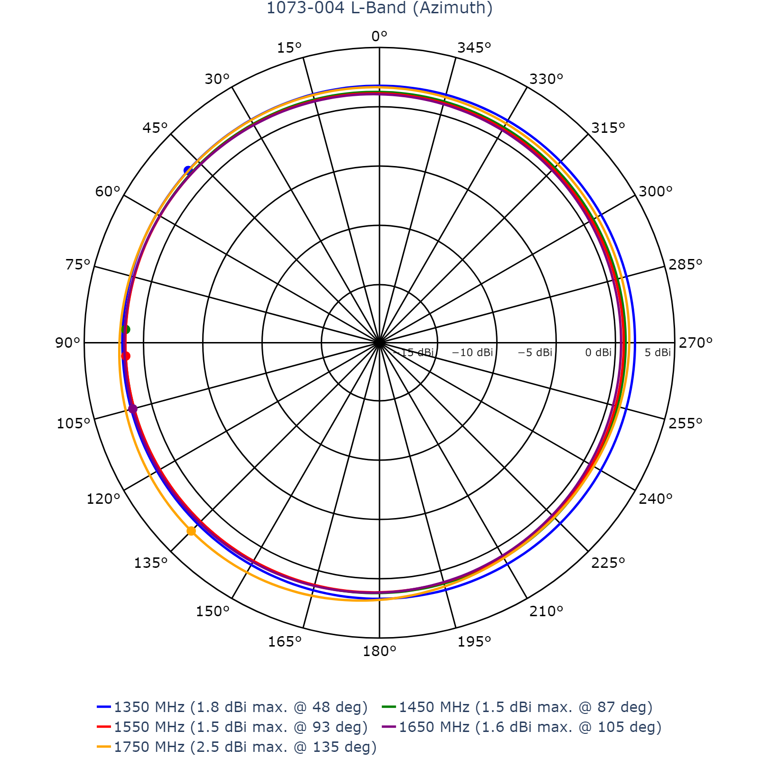
Task: Click the 150° angular axis label
Action: (x=213, y=611)
